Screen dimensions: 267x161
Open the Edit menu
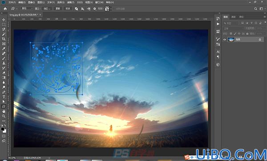coord(22,2)
